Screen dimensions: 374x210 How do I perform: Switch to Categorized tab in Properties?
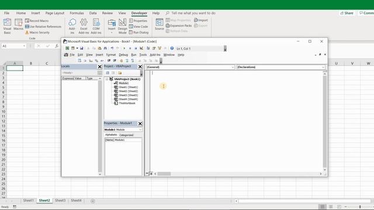pyautogui.click(x=126, y=135)
